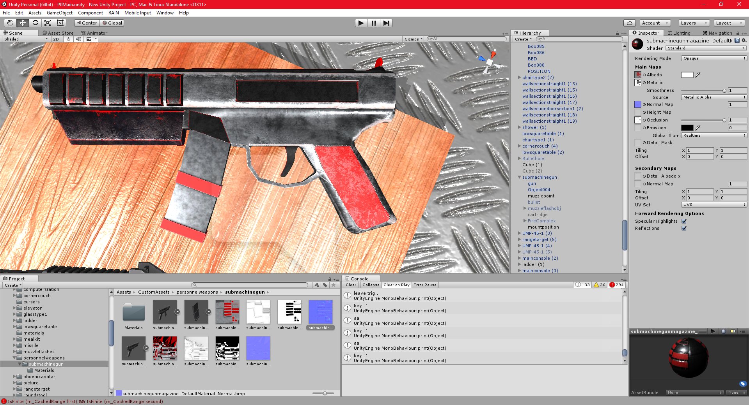Open the Mobile Input menu

[x=138, y=13]
